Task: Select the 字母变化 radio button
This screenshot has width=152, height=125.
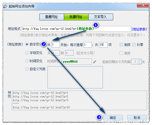Action: coord(27,53)
